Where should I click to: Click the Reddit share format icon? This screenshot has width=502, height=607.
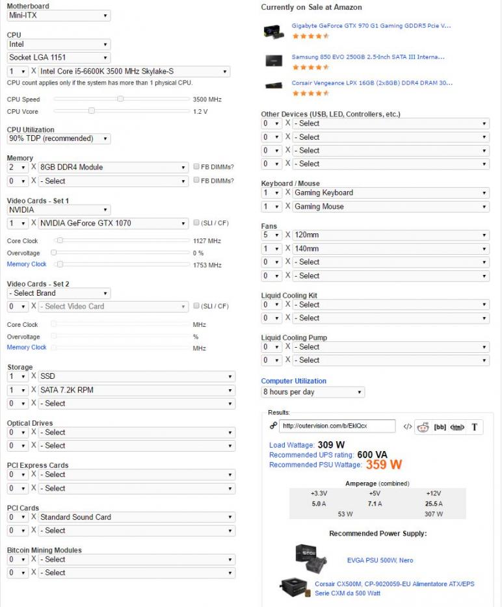[423, 427]
